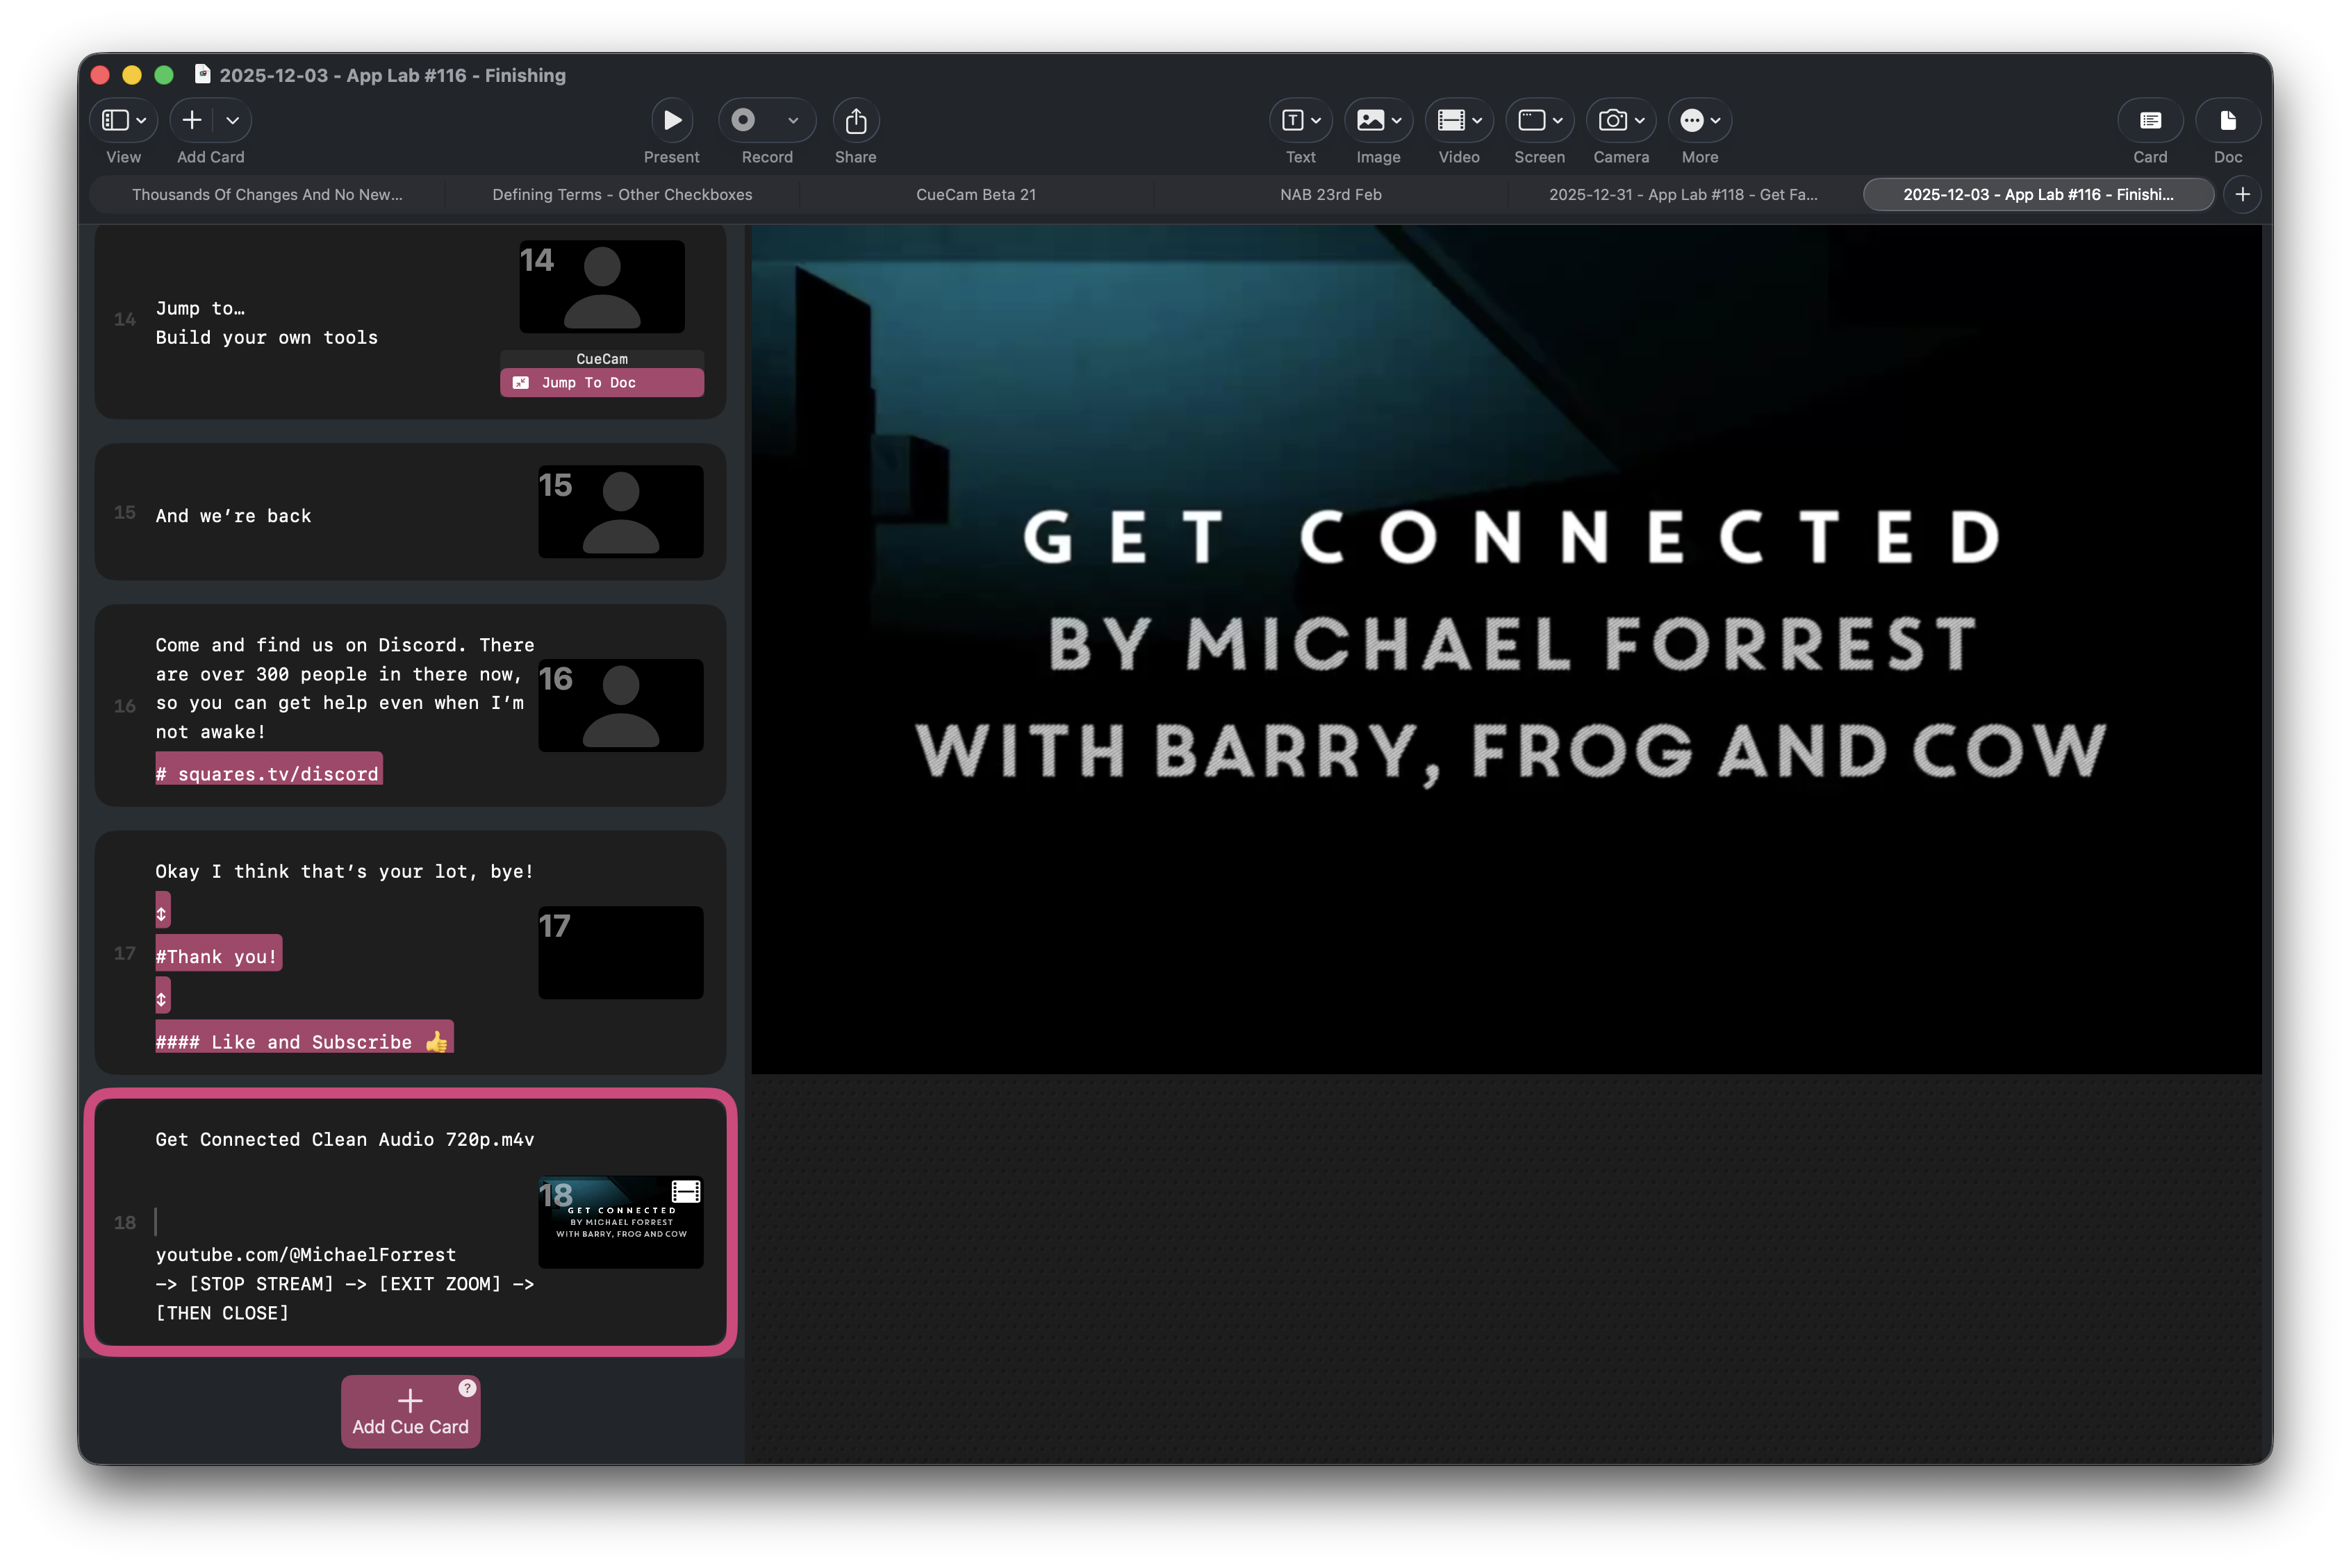This screenshot has height=1568, width=2351.
Task: Click the film icon on card 18 thumbnail
Action: tap(685, 1191)
